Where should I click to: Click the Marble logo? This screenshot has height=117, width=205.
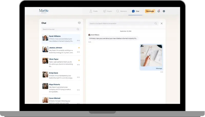tap(44, 11)
